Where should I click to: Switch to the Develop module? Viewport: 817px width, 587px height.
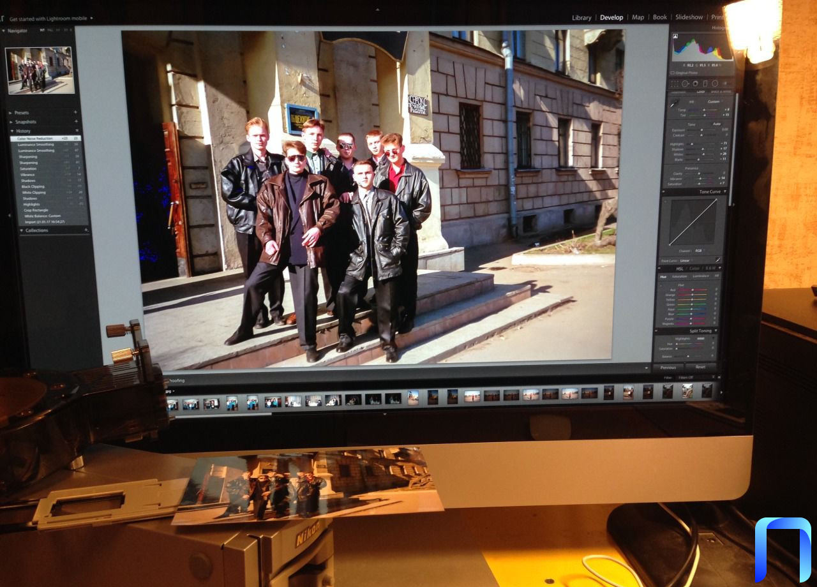point(611,17)
